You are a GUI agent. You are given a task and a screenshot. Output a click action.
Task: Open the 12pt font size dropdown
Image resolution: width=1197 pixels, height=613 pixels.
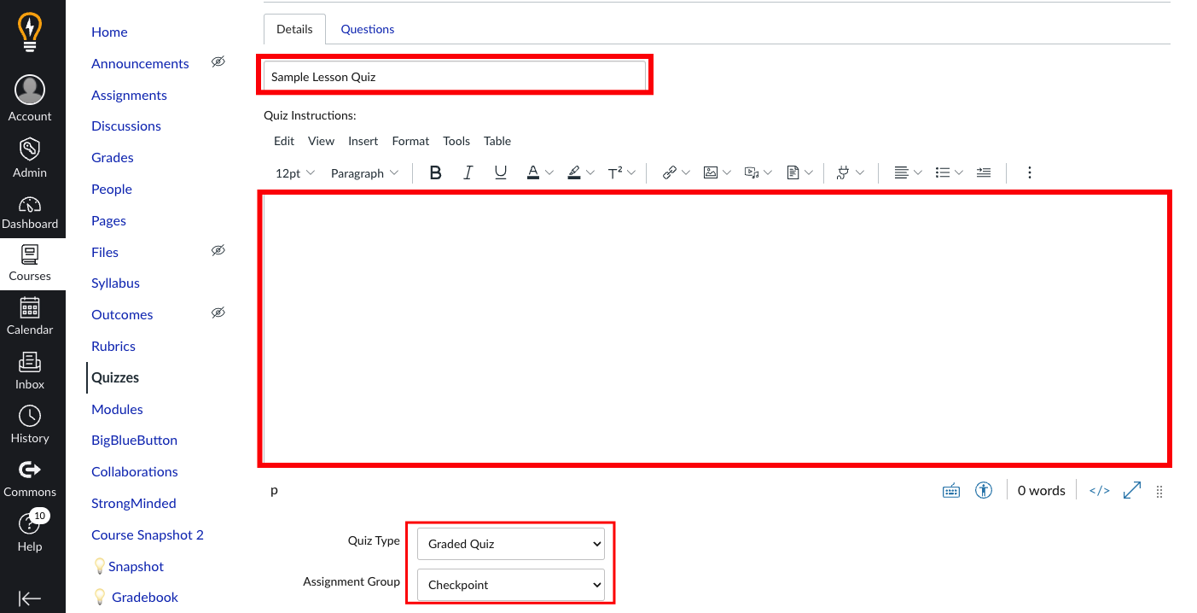295,173
